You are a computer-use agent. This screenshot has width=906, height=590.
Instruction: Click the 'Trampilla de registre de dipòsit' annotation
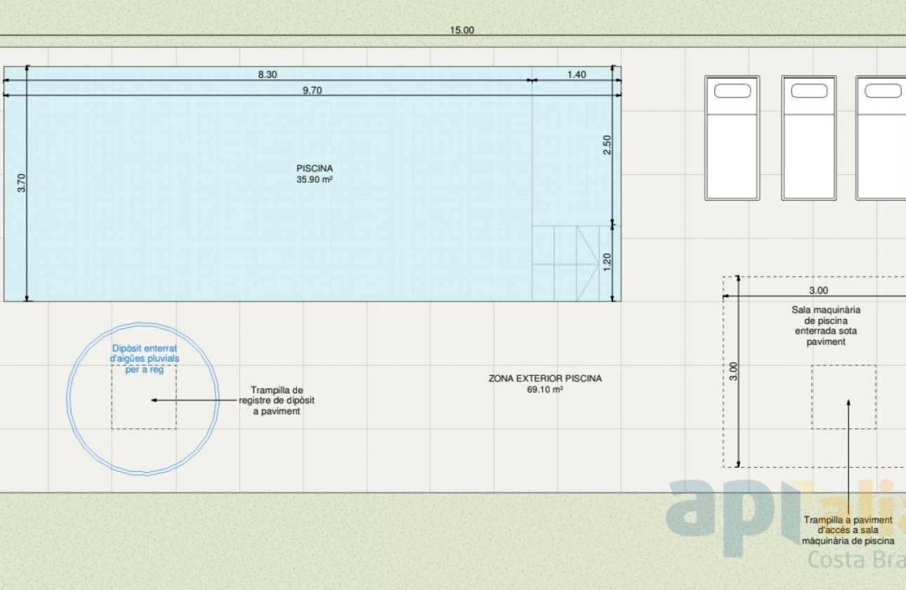coord(277,400)
